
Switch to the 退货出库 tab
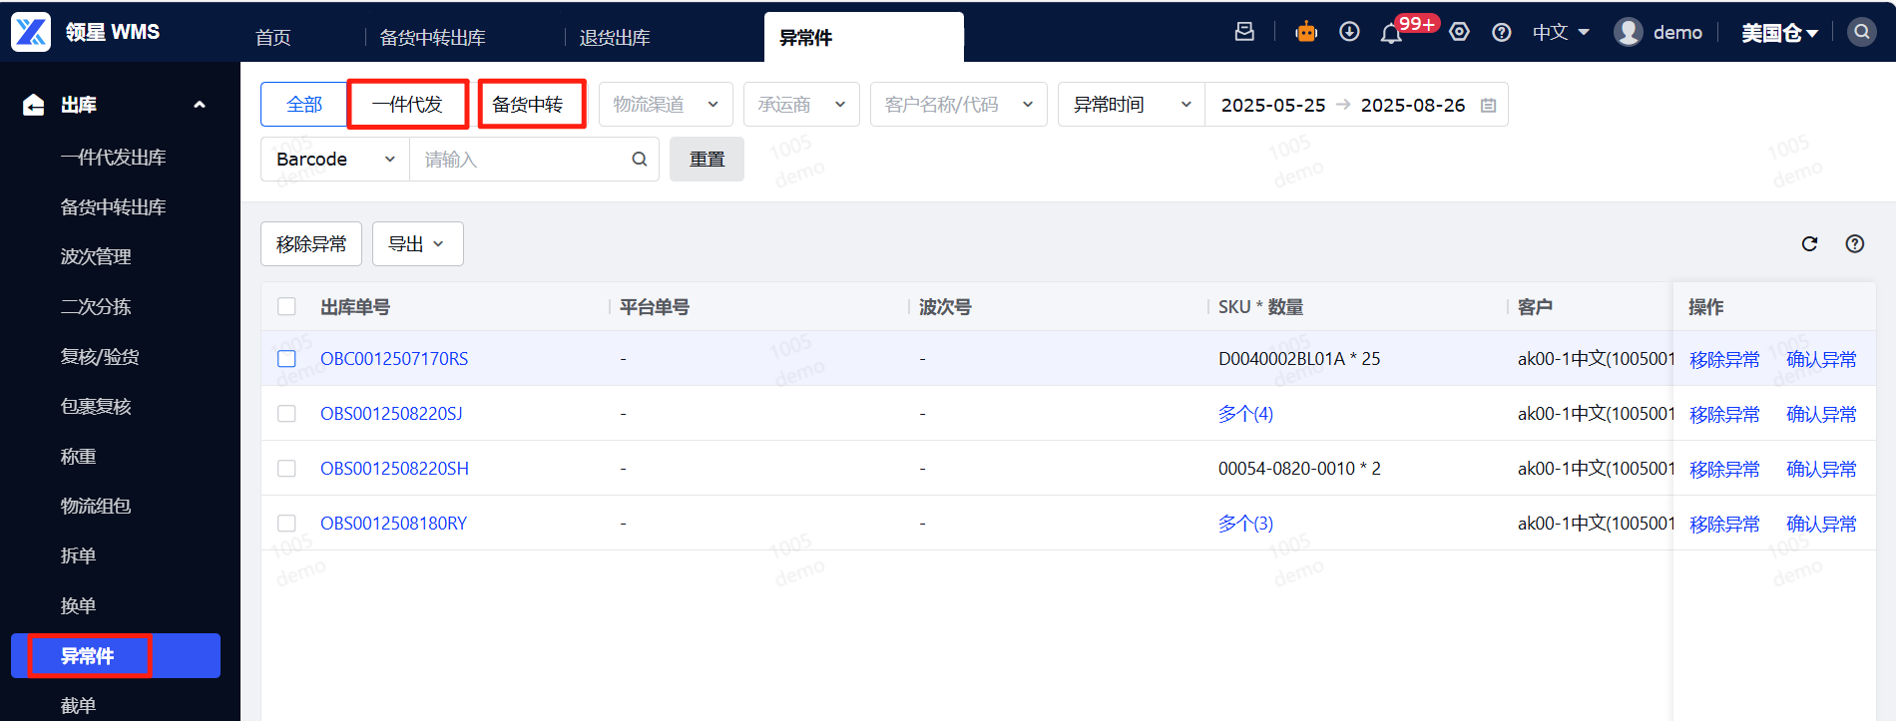[615, 38]
